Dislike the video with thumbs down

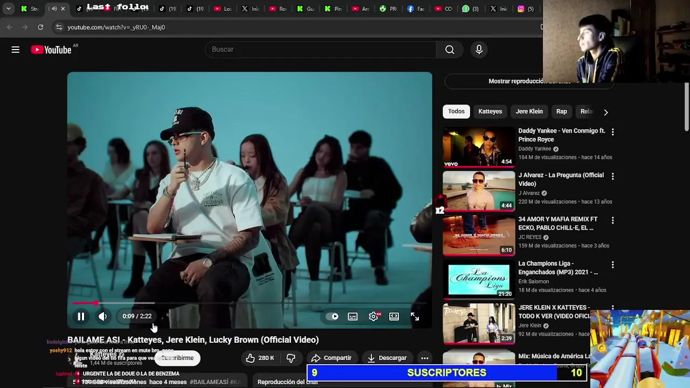click(291, 358)
